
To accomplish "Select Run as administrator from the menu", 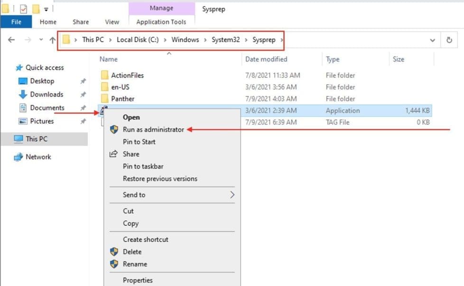I will (x=153, y=129).
